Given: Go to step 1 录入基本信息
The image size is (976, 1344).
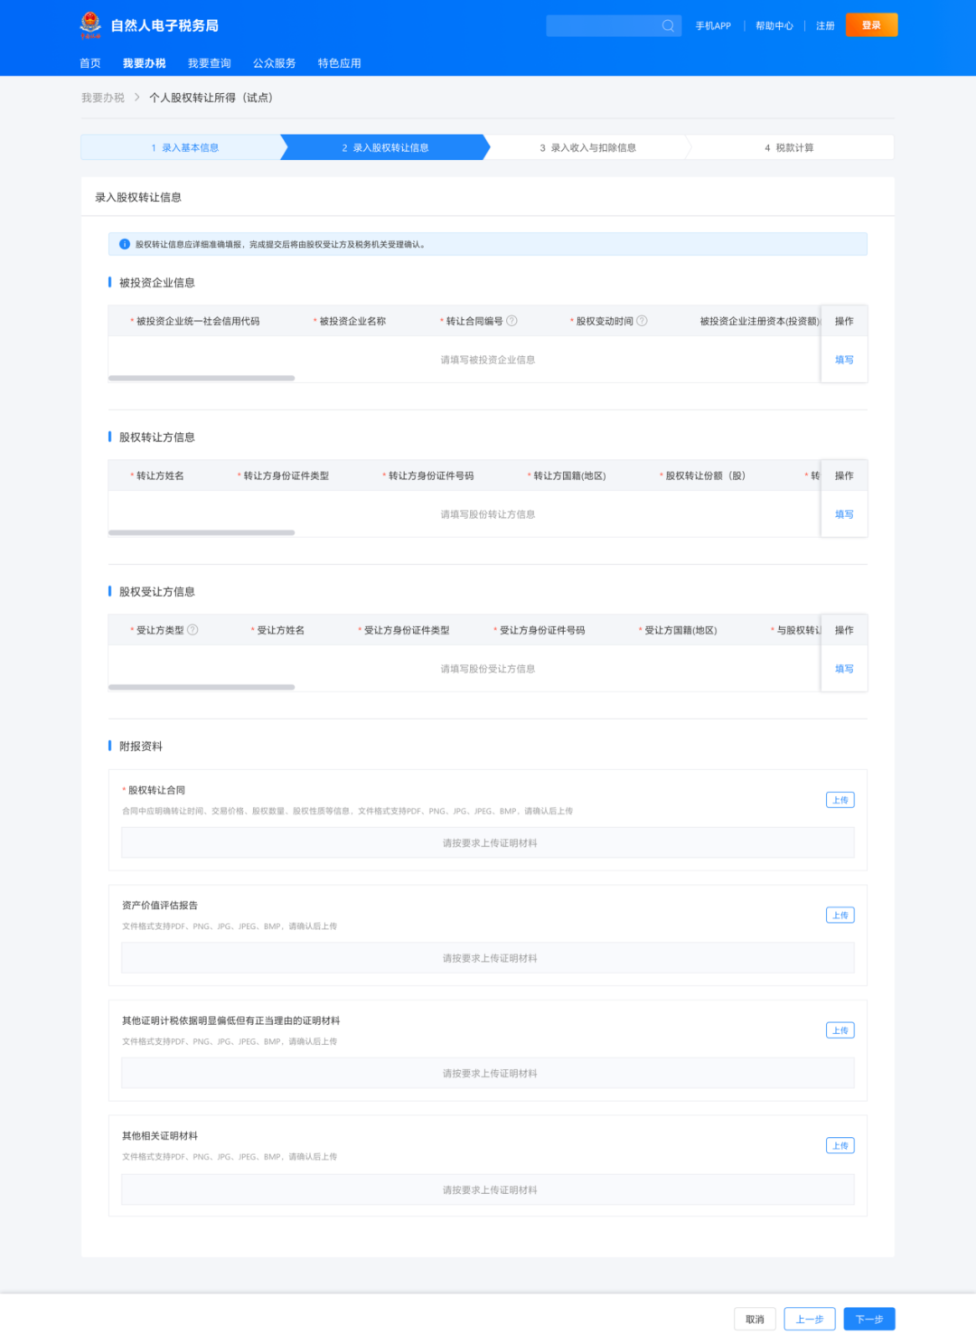Looking at the screenshot, I should tap(185, 147).
